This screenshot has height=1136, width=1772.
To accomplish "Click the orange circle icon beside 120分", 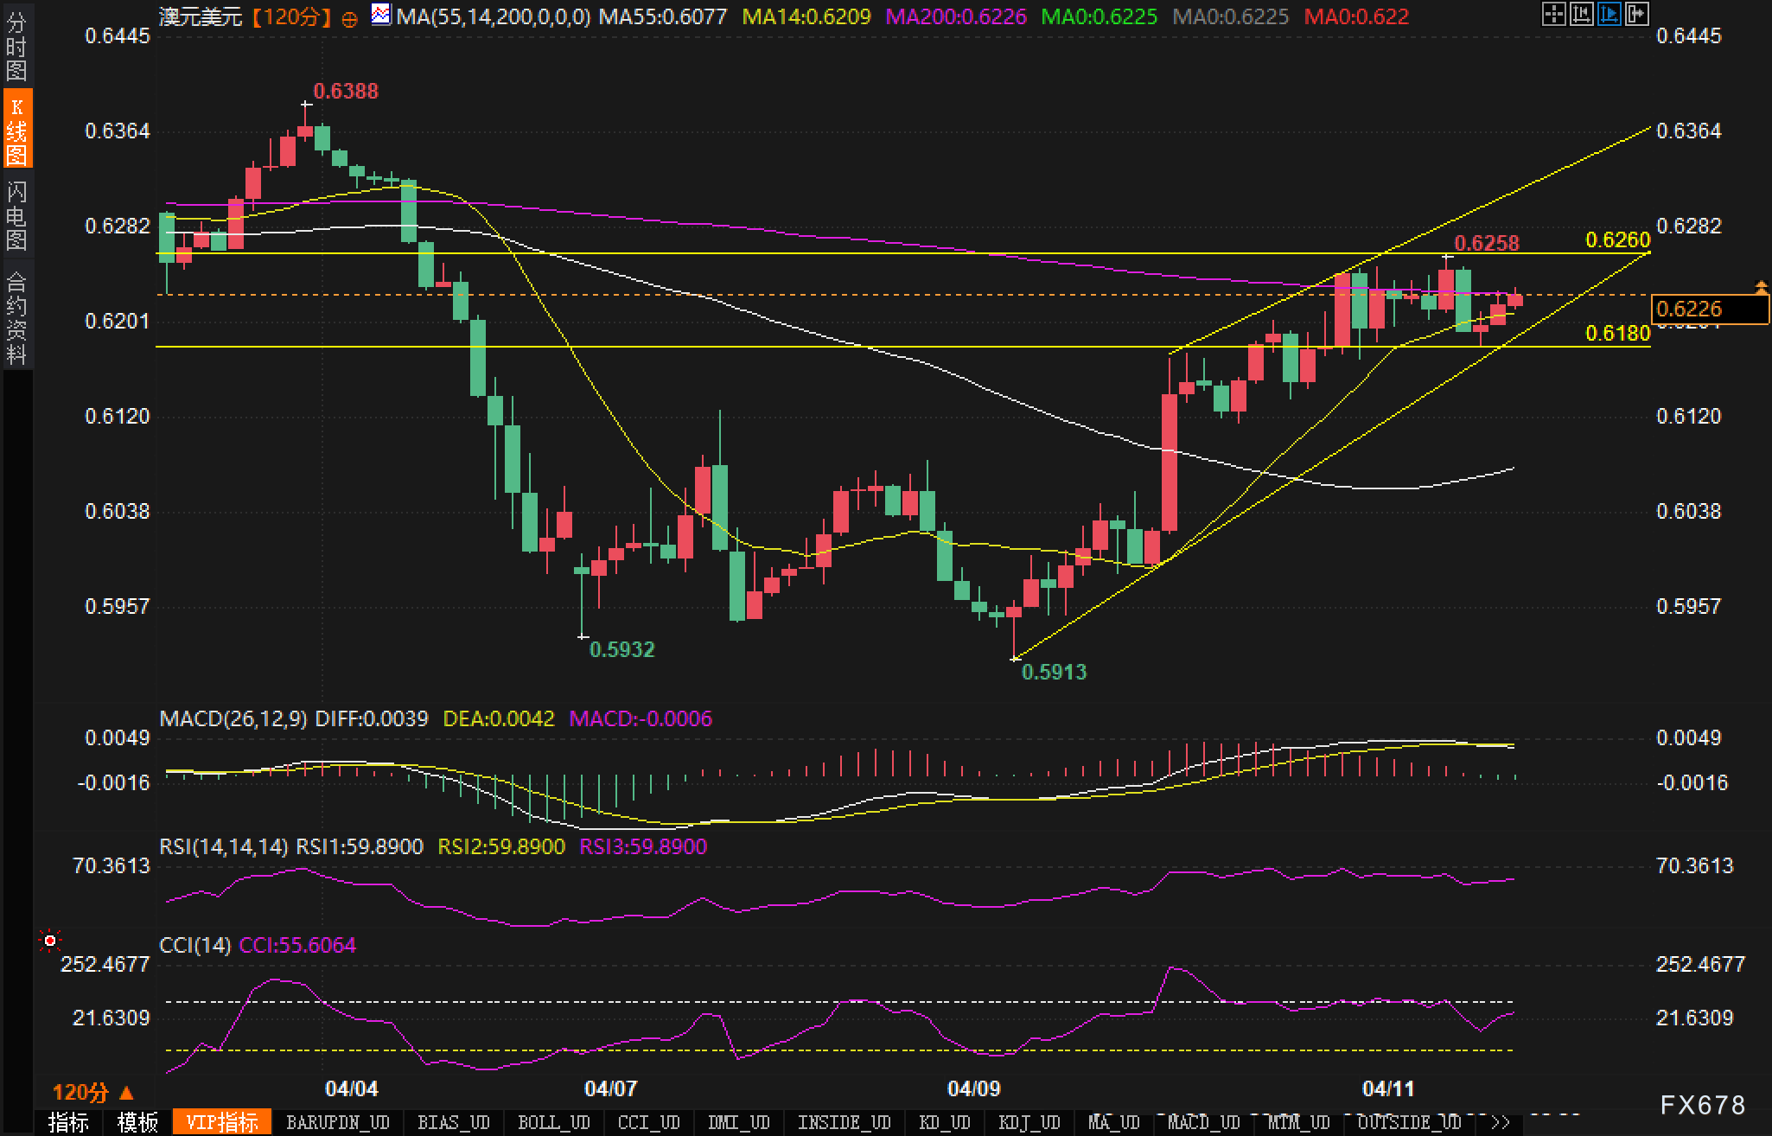I will click(x=349, y=19).
